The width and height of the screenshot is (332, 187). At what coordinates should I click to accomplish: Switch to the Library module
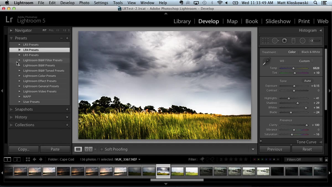[182, 21]
